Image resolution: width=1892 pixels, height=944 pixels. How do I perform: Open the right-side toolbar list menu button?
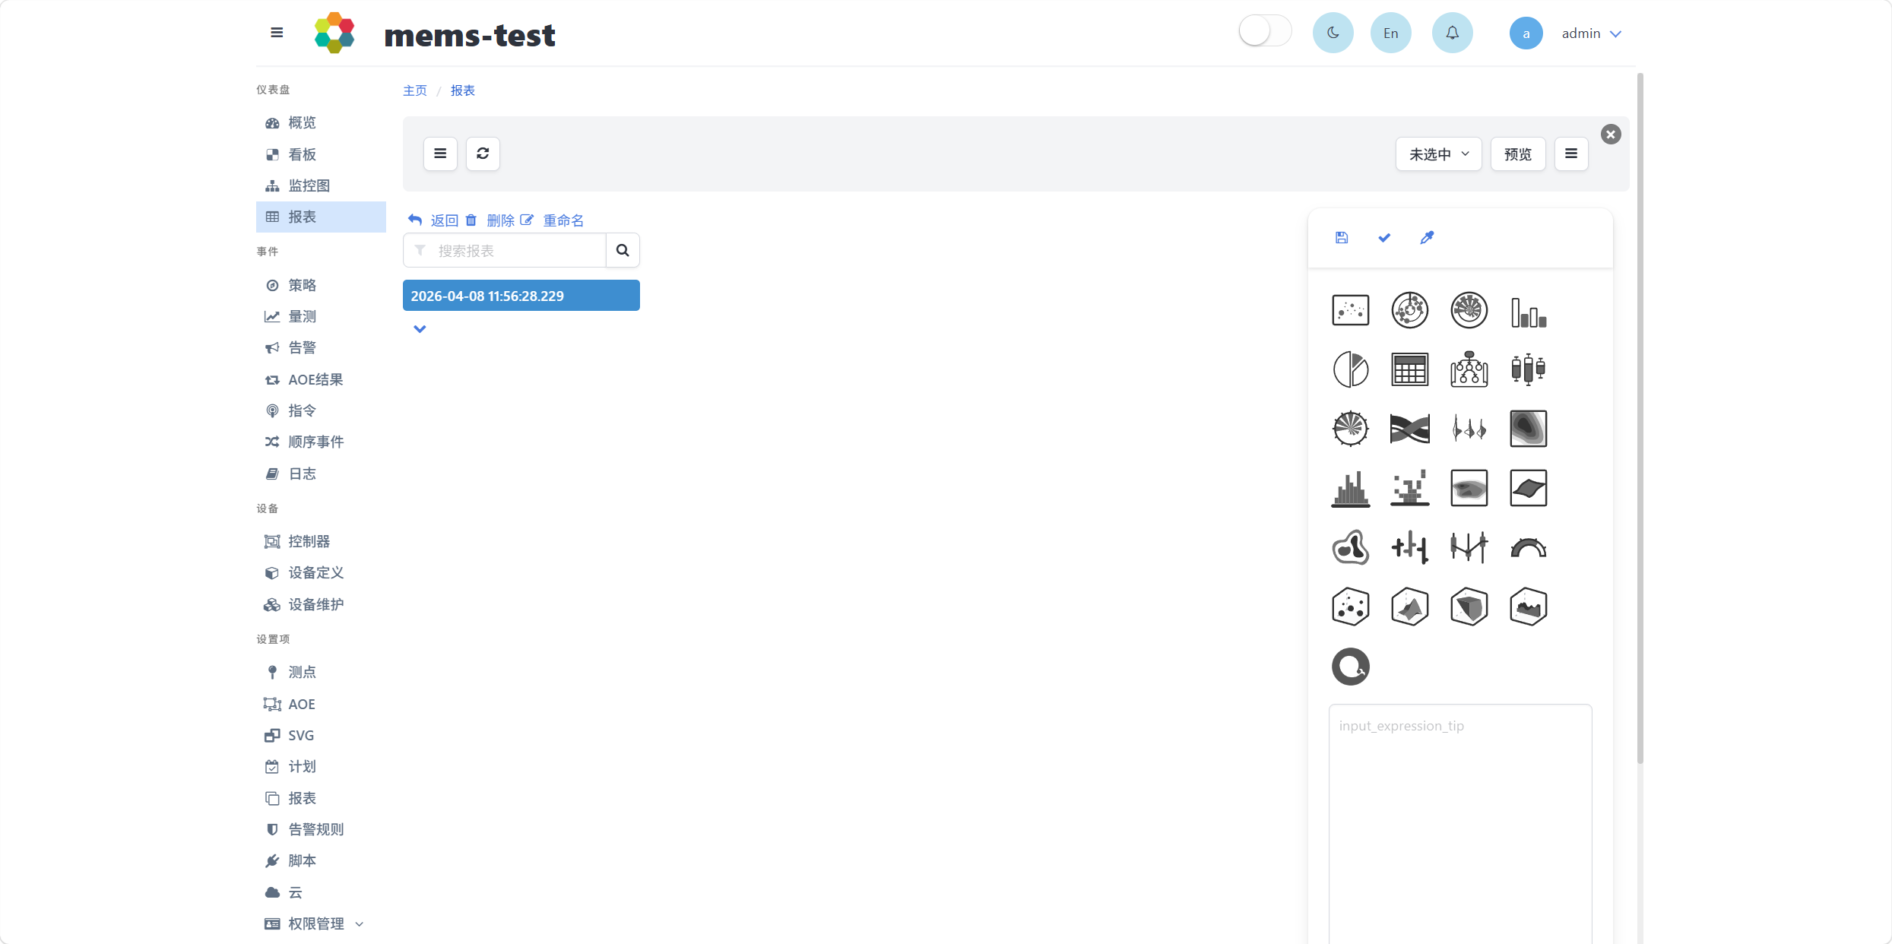(1571, 154)
